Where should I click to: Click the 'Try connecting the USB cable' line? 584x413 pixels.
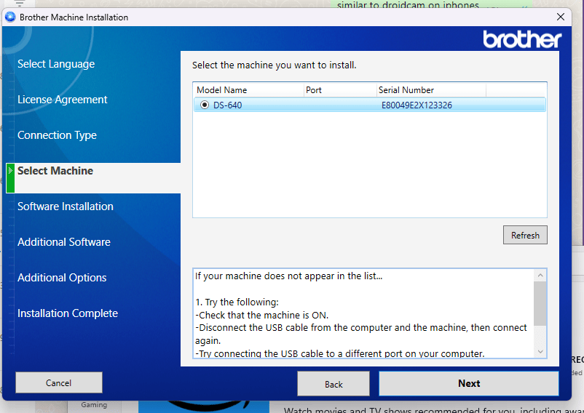click(x=339, y=353)
